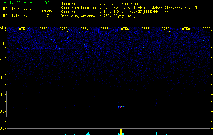
Task: Click the 'meteor' label
Action: [48, 10]
